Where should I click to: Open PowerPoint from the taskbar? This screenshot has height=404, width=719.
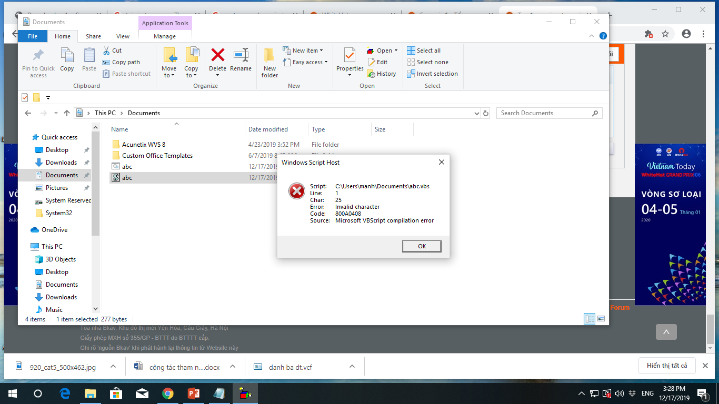pyautogui.click(x=194, y=393)
